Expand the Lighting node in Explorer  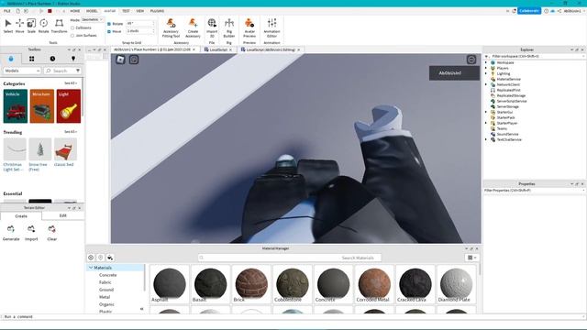(486, 73)
